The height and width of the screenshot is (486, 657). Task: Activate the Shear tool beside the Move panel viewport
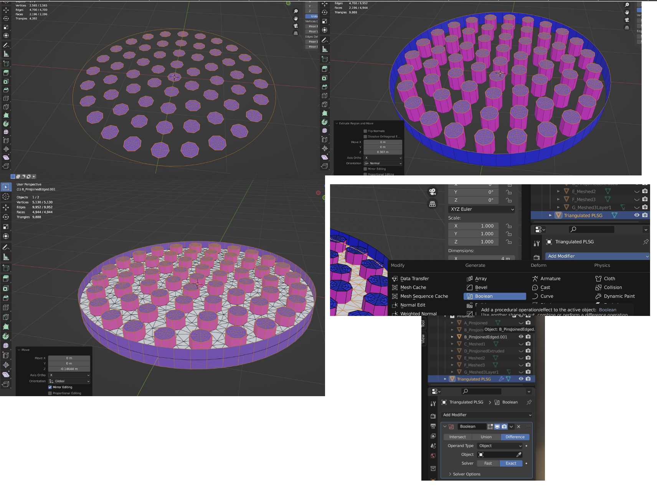(6, 374)
